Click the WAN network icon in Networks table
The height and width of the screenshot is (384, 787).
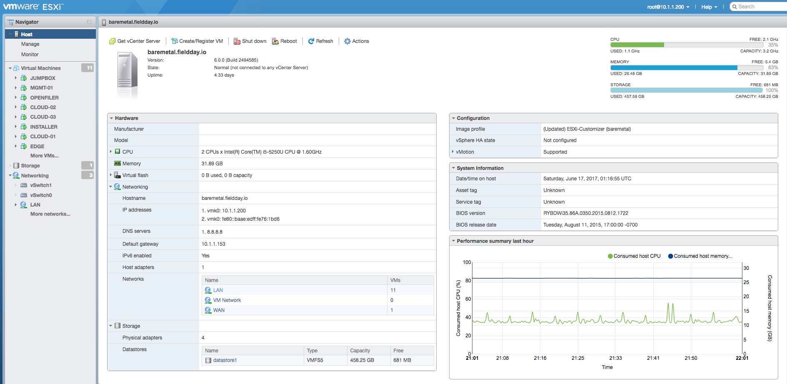click(x=208, y=310)
